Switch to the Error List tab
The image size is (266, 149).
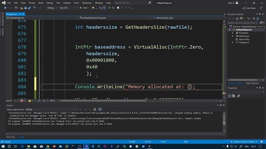(11, 137)
